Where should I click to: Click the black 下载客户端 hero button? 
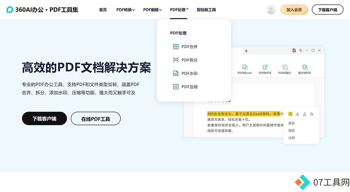[44, 119]
